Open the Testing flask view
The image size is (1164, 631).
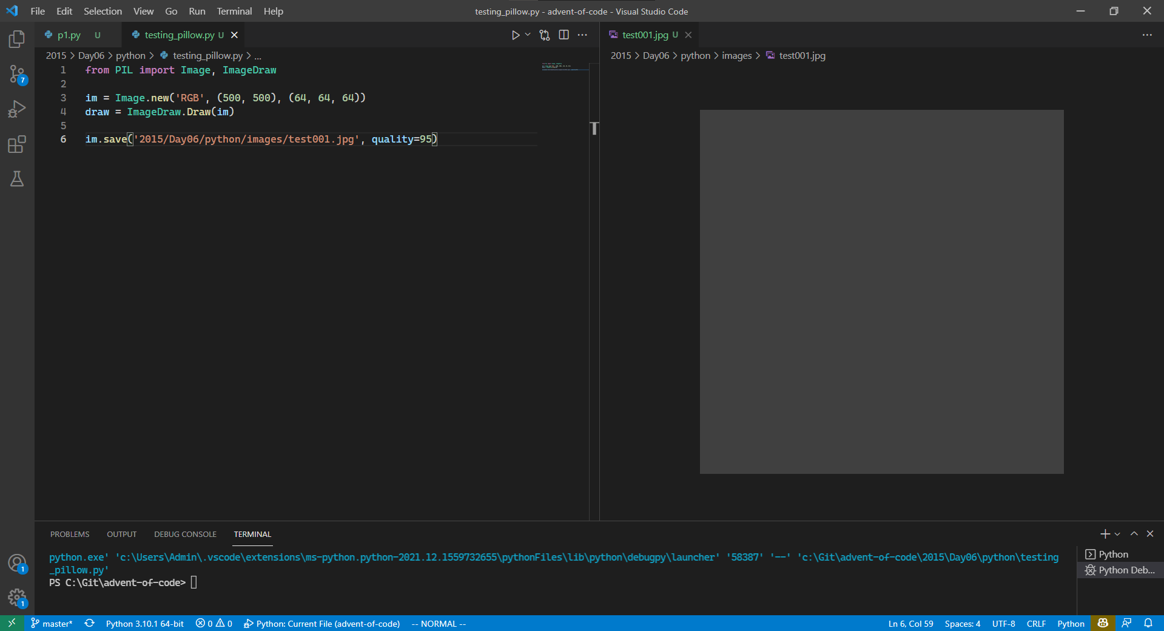[x=17, y=179]
